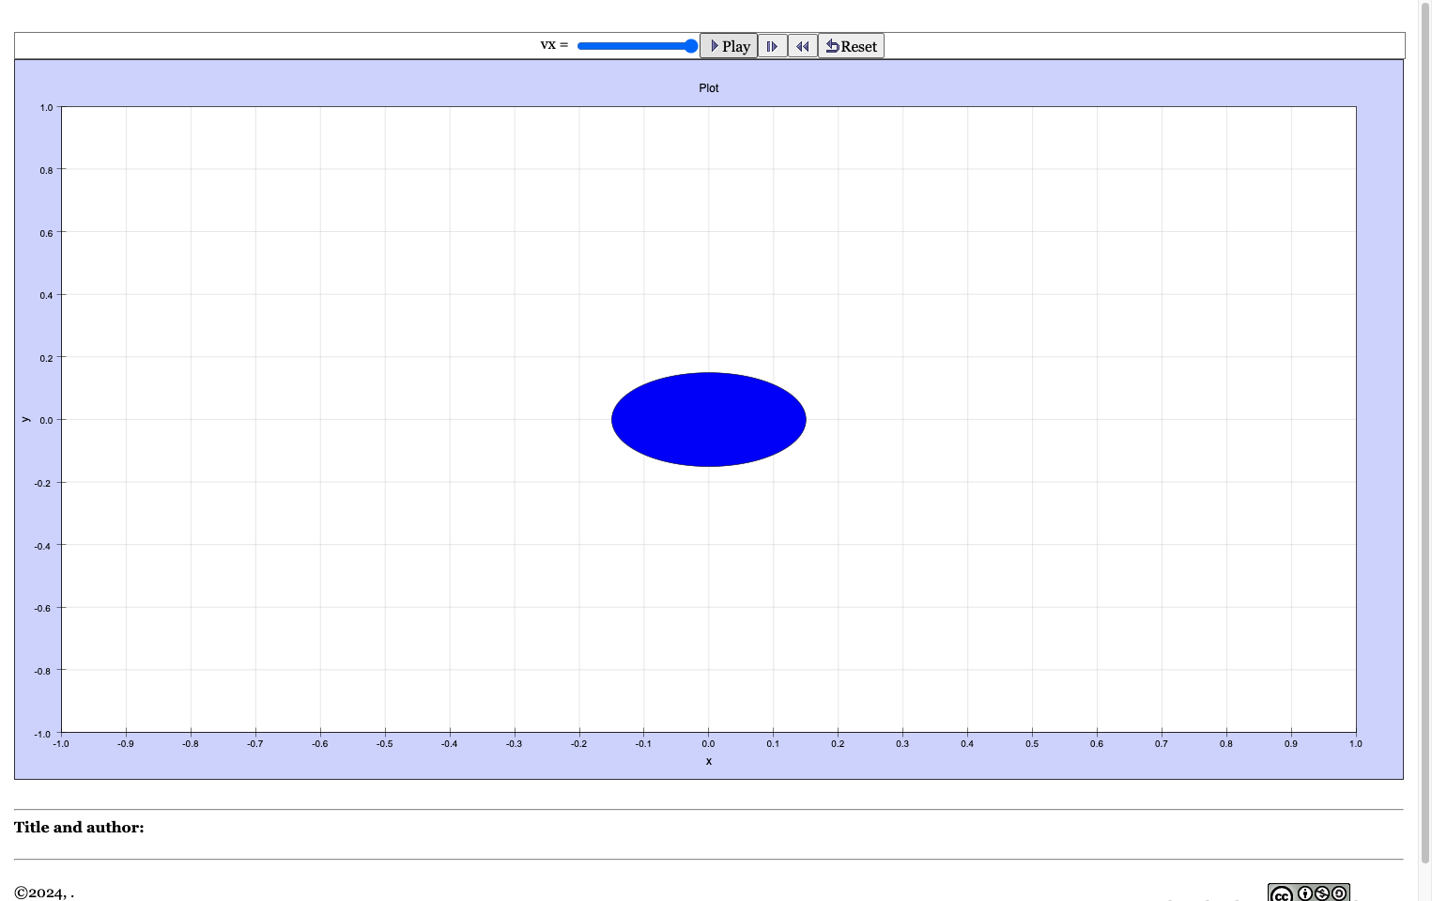
Task: Click the y-axis tick label '-0.6'
Action: point(43,609)
